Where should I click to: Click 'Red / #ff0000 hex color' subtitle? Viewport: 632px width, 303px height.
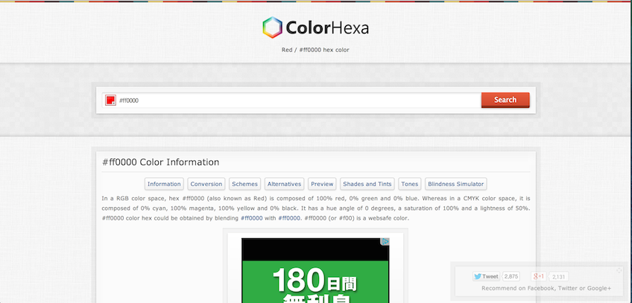[x=315, y=50]
